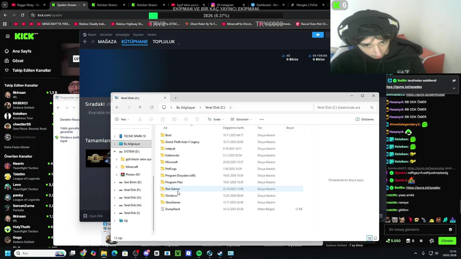Switch to details view icon in status bar

click(369, 238)
